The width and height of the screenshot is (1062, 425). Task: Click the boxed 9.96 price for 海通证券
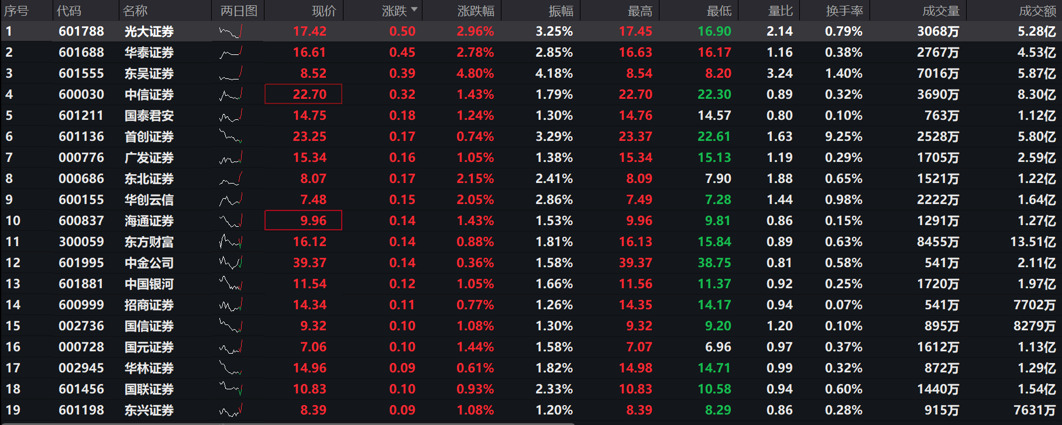[304, 220]
